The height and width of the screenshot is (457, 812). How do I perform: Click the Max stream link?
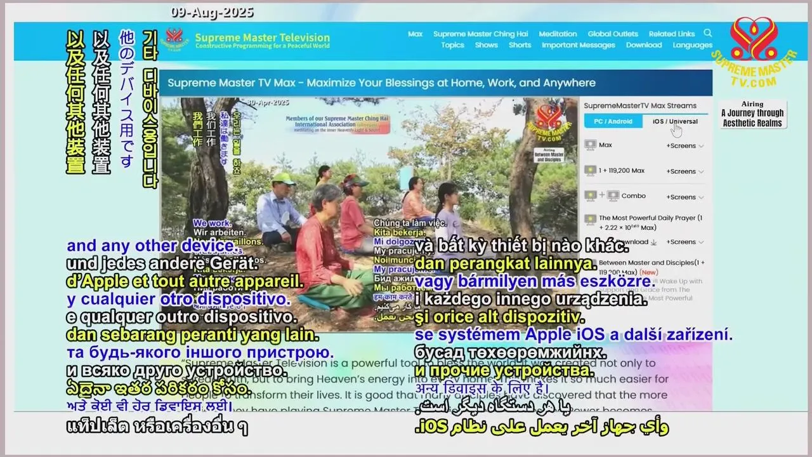[x=606, y=145]
